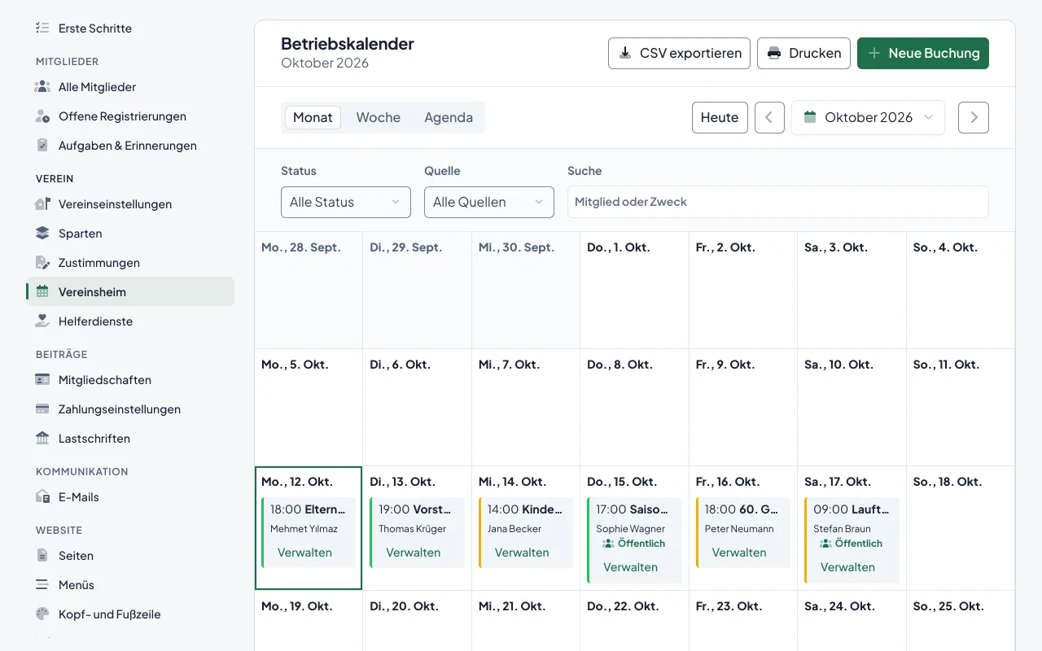This screenshot has height=651, width=1042.
Task: Click the Mitgliedschaften card icon
Action: (x=42, y=380)
